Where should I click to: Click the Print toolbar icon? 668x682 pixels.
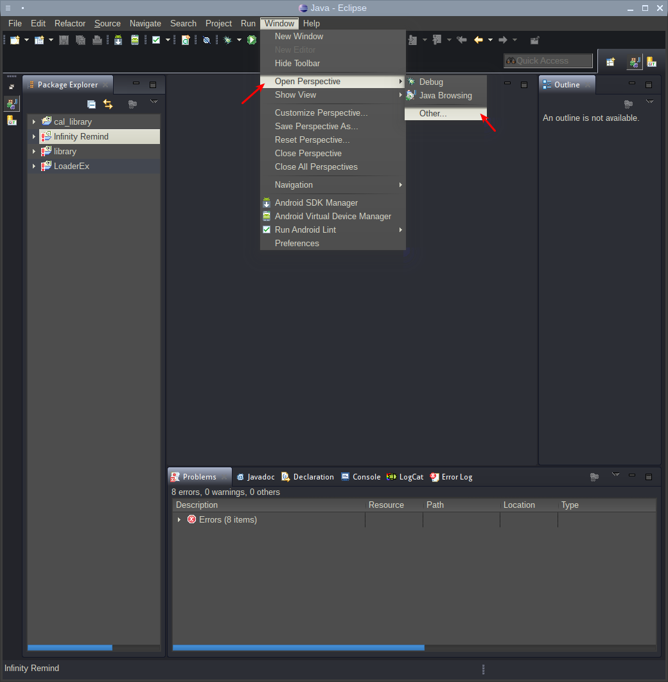point(98,40)
